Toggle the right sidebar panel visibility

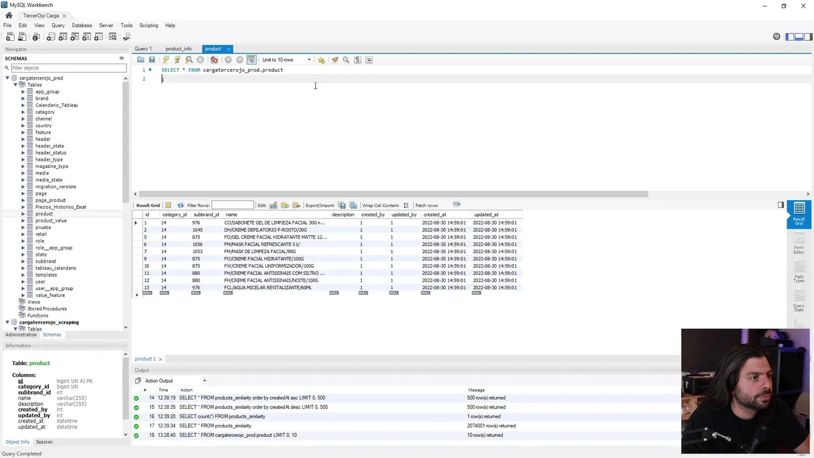pyautogui.click(x=808, y=37)
